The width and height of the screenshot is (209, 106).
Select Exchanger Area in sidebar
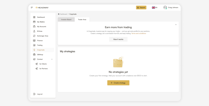pyautogui.click(x=42, y=36)
